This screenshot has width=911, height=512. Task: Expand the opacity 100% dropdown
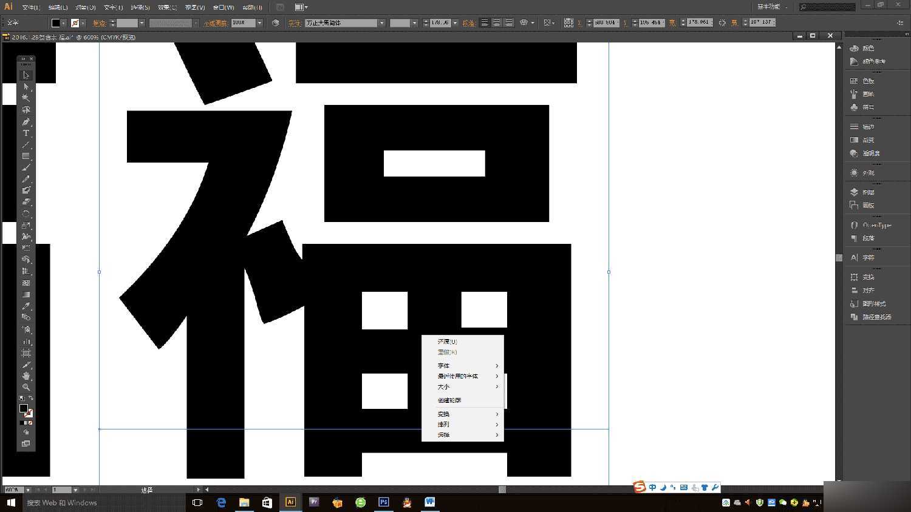pos(259,22)
